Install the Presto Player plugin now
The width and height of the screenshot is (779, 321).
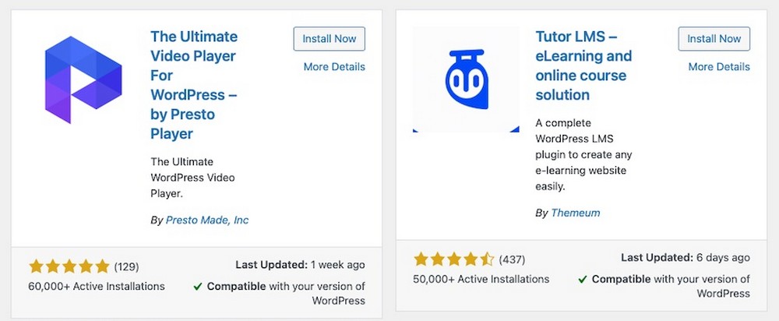330,39
